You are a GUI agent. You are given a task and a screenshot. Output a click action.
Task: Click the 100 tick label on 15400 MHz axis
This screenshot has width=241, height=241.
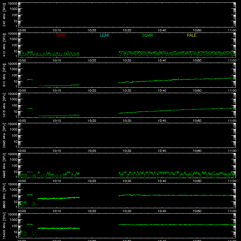14,226
